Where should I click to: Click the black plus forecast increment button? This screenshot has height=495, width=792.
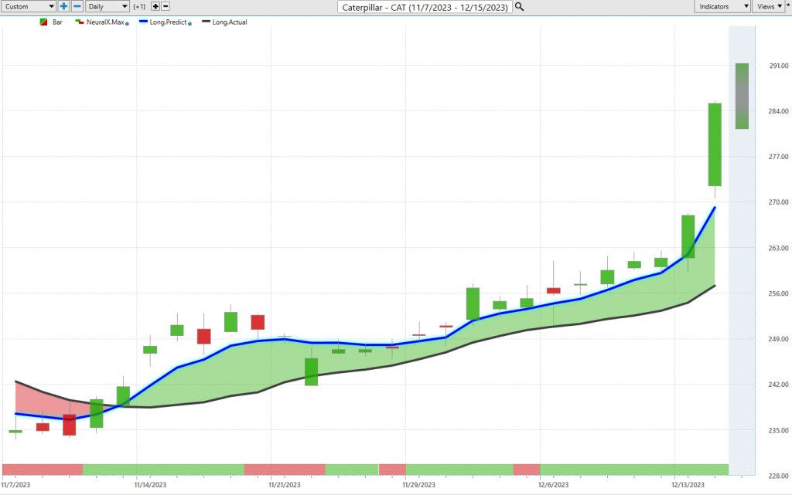155,6
